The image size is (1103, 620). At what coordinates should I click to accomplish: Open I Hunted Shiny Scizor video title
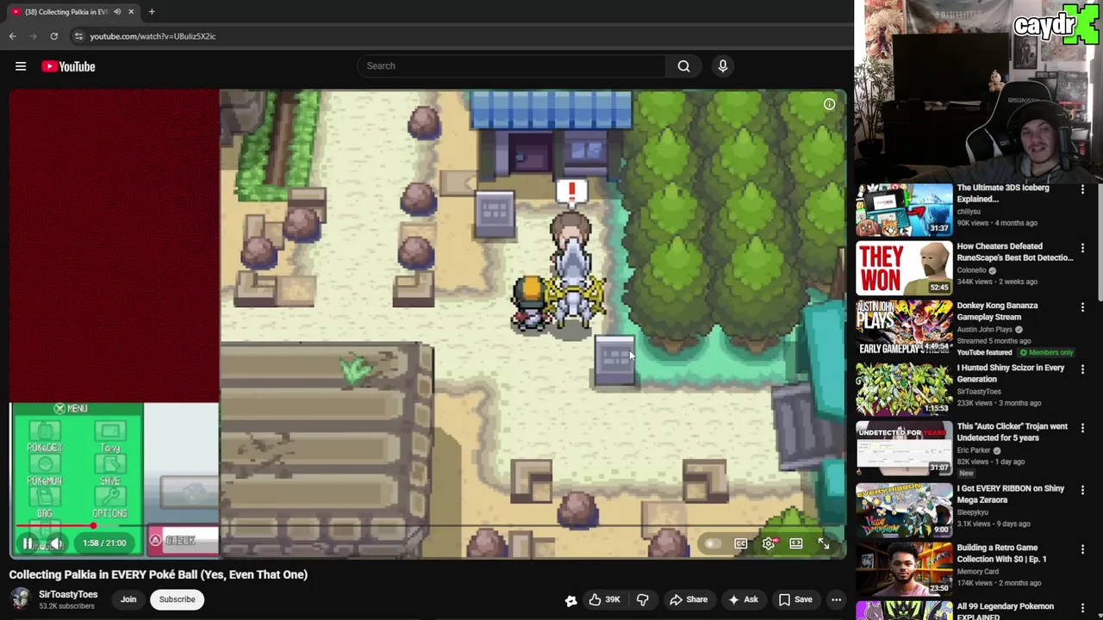[1011, 373]
